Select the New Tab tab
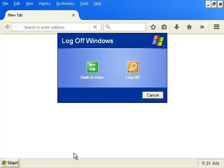Screen dimensions: 224x168 point(41,15)
